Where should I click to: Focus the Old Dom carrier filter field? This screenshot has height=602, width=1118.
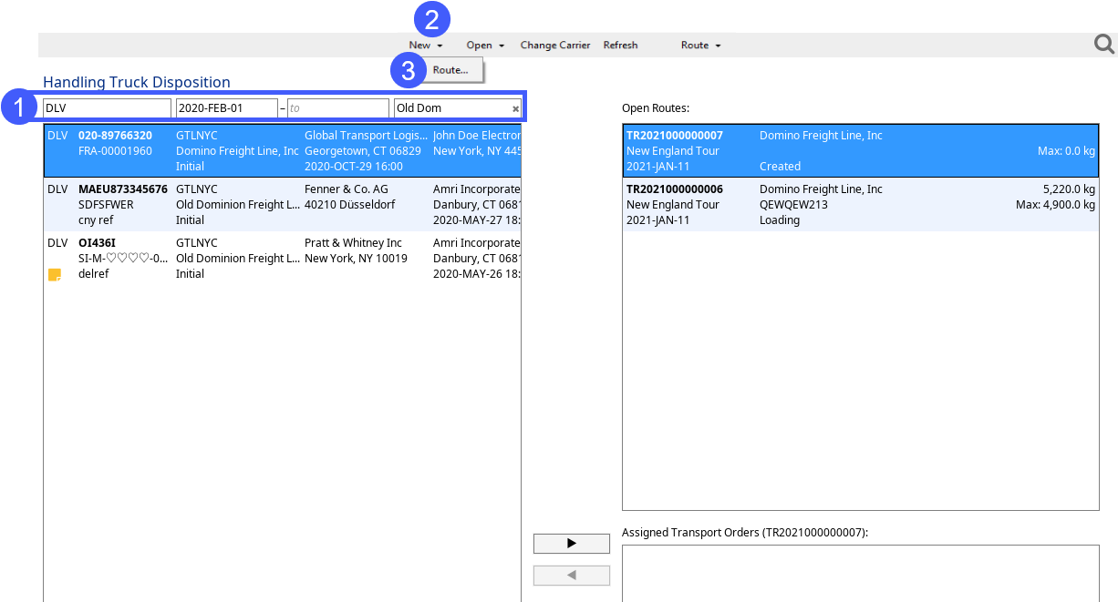pyautogui.click(x=450, y=108)
